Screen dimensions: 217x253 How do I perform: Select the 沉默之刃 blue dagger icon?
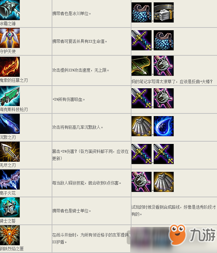click(x=10, y=124)
